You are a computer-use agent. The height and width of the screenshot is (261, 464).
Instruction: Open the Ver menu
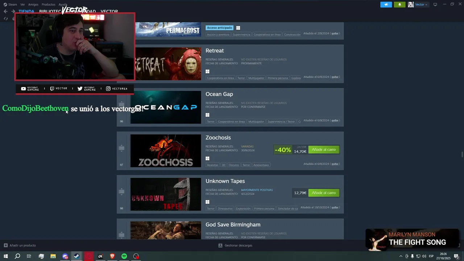coord(22,4)
